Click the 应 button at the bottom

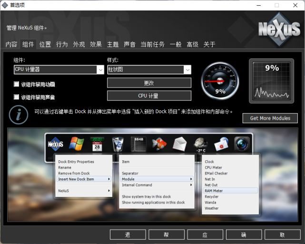205,234
